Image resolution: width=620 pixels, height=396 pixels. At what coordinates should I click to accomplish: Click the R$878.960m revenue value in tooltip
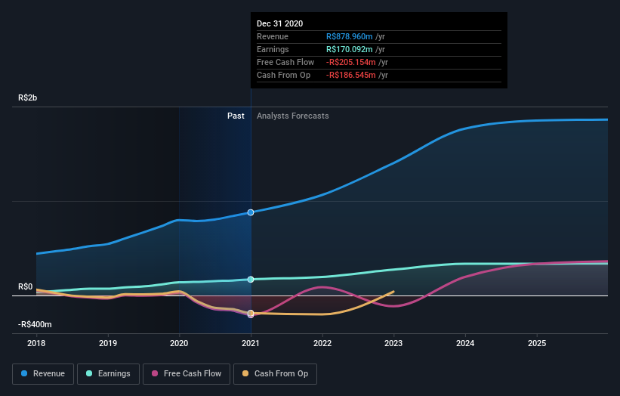coord(351,36)
